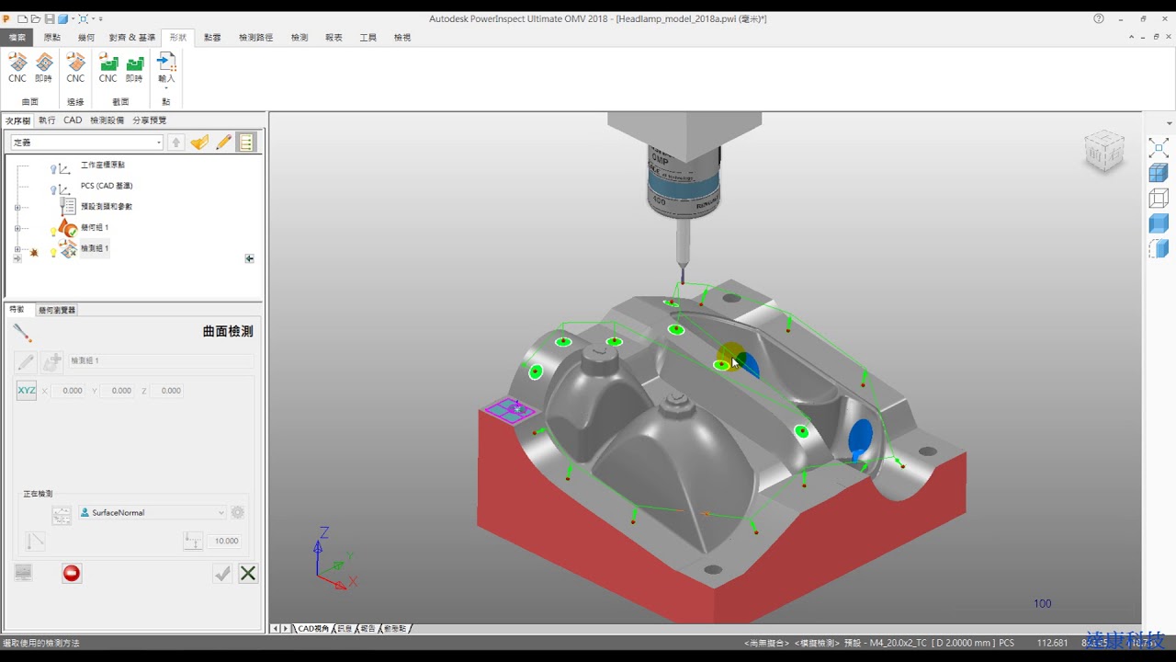
Task: Confirm with the green check mark button
Action: tap(222, 573)
